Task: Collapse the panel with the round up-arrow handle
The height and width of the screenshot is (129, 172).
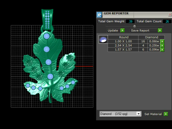Action: click(x=134, y=26)
